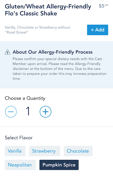Click the Choose a Quantity label
The height and width of the screenshot is (177, 113).
(x=25, y=98)
